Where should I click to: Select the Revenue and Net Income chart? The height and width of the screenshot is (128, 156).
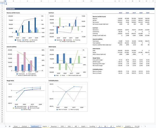tap(26, 29)
